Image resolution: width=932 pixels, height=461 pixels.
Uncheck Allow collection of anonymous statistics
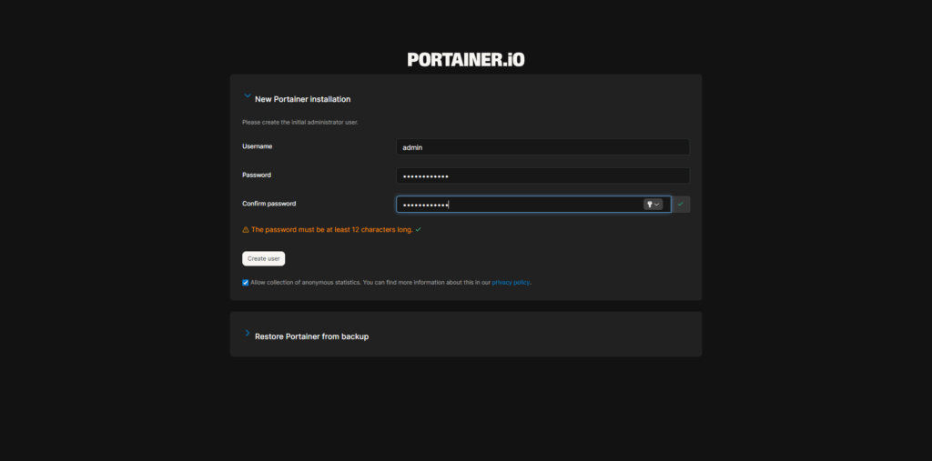coord(246,283)
